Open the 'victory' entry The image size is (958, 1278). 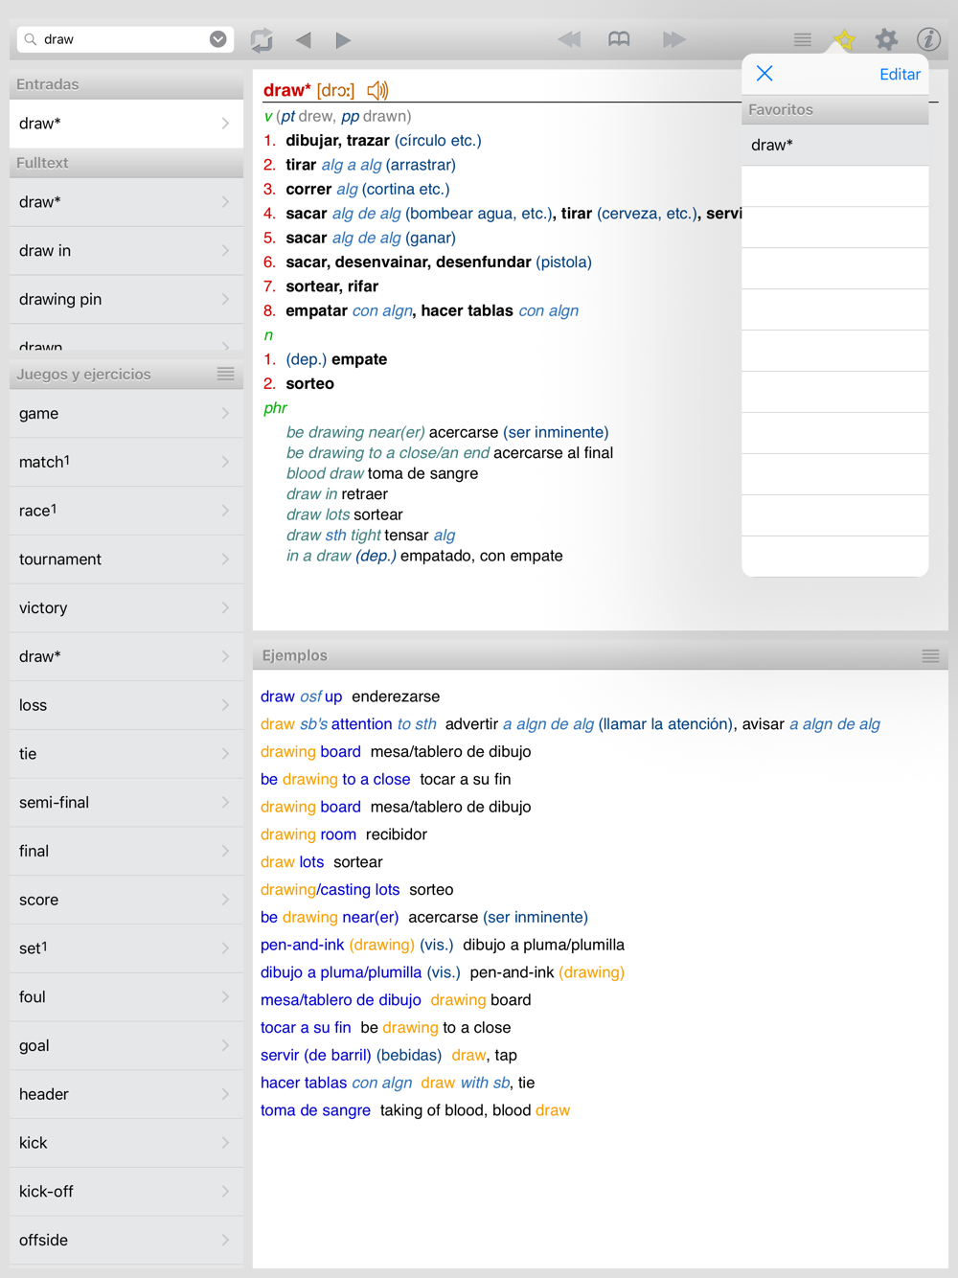pos(126,608)
